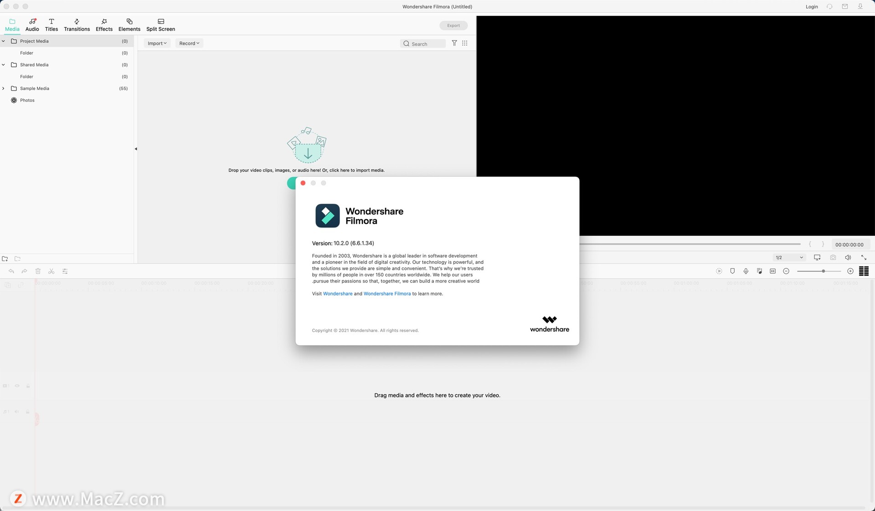Image resolution: width=875 pixels, height=511 pixels.
Task: Mute audio track 1 speaker
Action: click(17, 412)
